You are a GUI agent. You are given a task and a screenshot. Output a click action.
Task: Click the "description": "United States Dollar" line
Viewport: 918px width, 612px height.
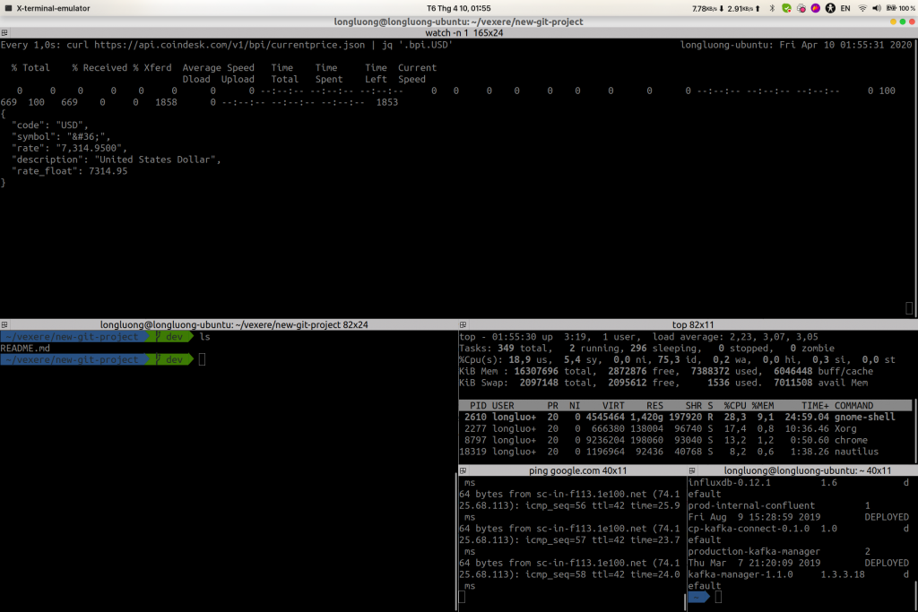[x=116, y=159]
